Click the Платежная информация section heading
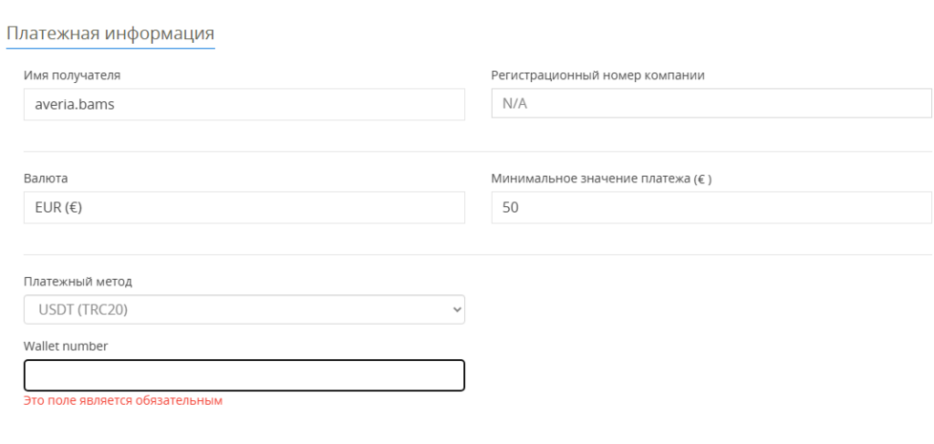 tap(110, 32)
